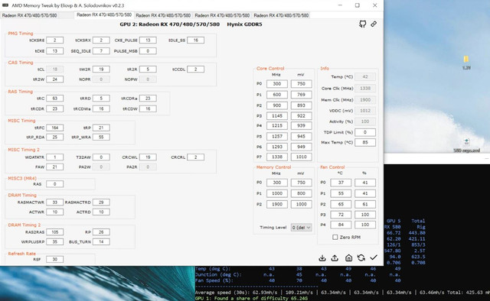Click the REF refresh rate field
This screenshot has width=490, height=301.
(x=54, y=259)
